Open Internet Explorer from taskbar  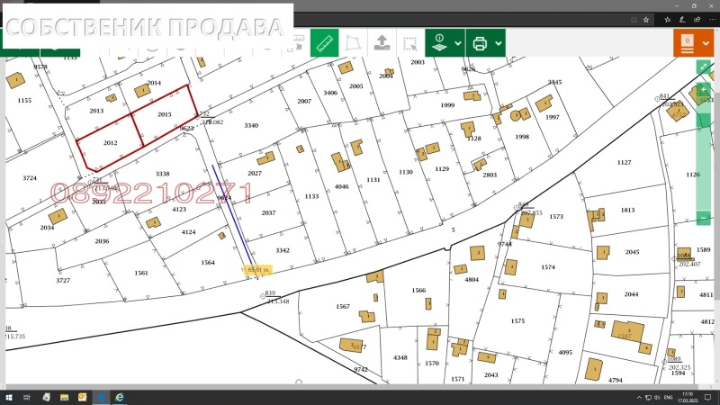coord(120,397)
